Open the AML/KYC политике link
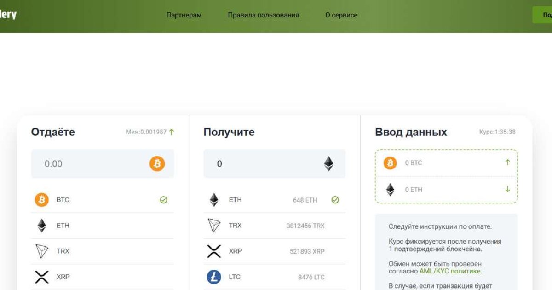 [451, 271]
